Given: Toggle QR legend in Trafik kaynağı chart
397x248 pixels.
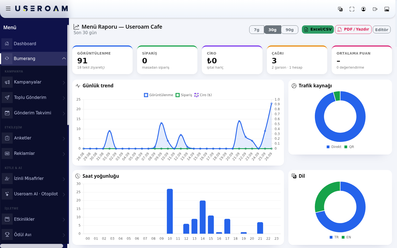Looking at the screenshot, I should [349, 147].
